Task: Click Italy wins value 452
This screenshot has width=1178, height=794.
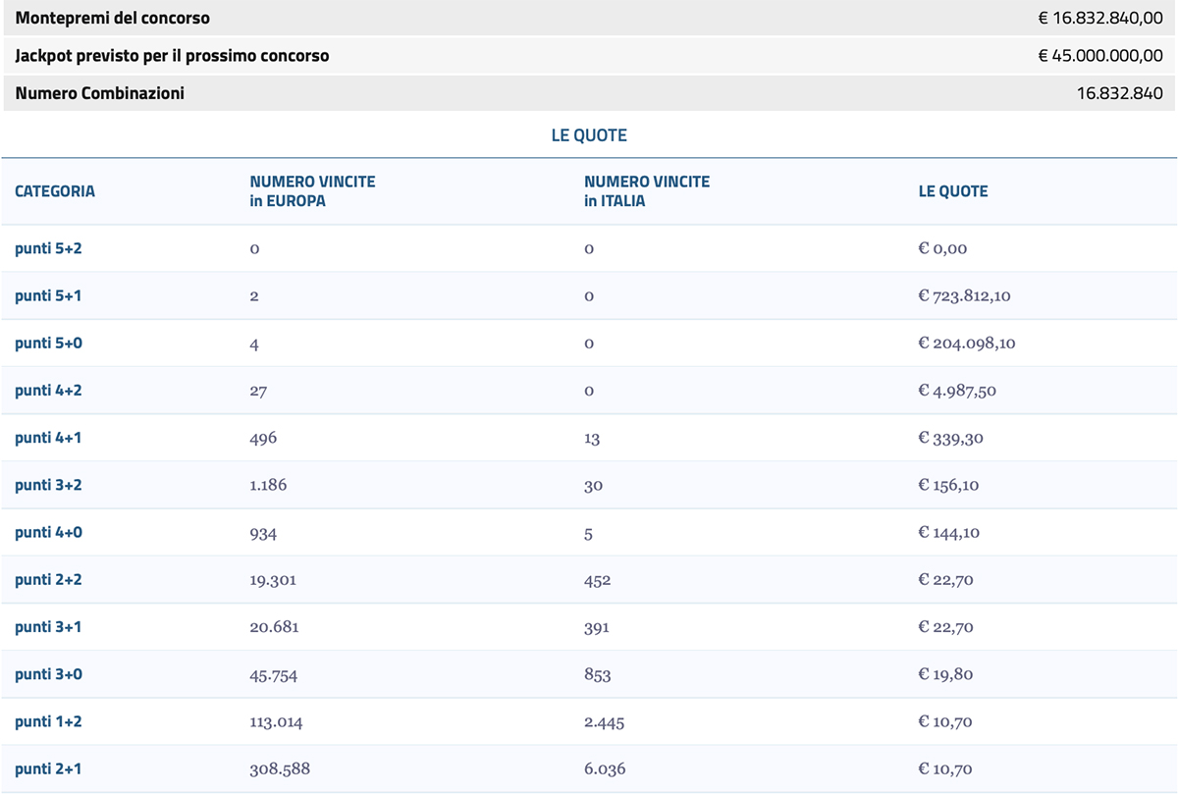Action: 598,580
